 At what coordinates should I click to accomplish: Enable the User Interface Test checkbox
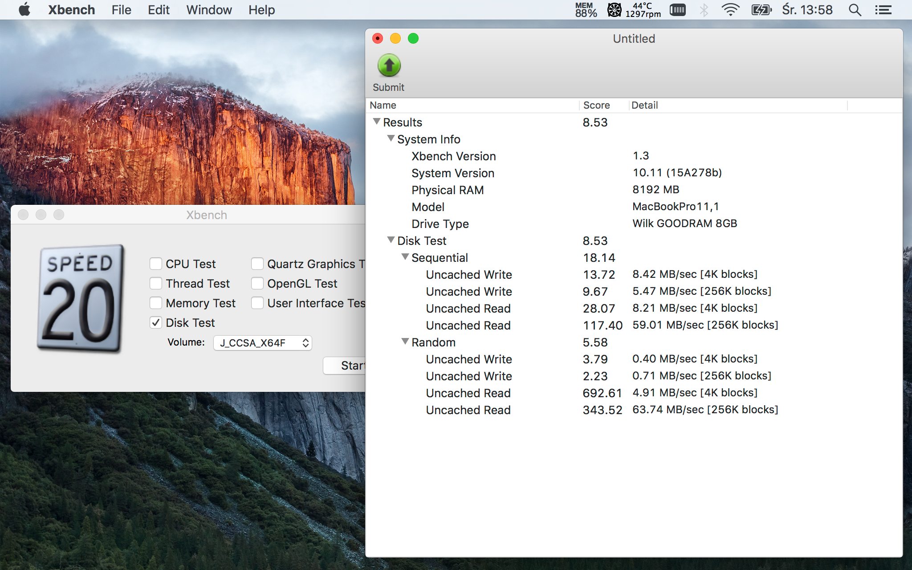(x=257, y=303)
